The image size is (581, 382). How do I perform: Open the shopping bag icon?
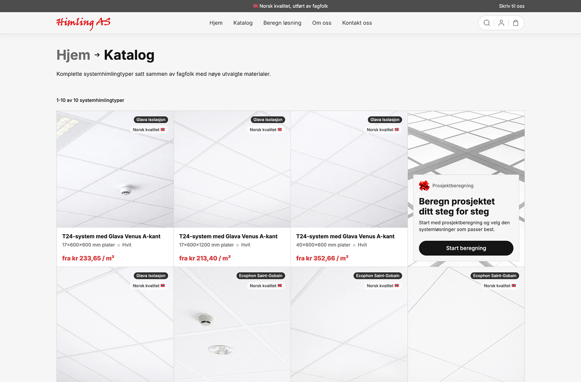point(516,23)
